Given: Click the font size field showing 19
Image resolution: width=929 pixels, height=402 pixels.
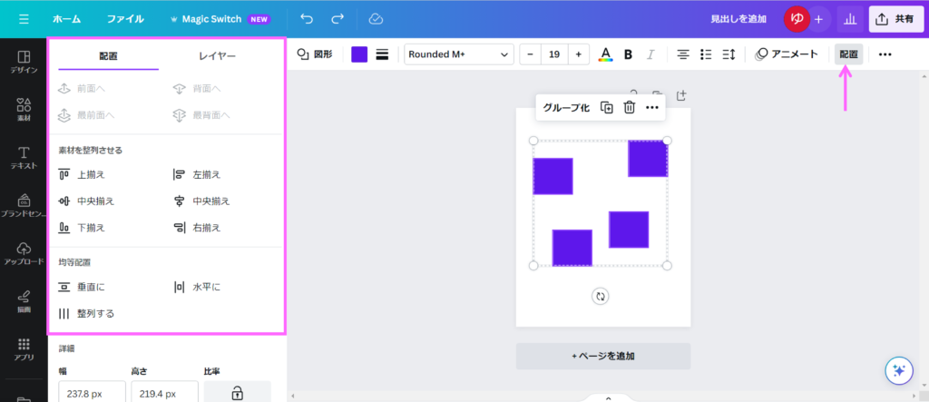Looking at the screenshot, I should (553, 54).
